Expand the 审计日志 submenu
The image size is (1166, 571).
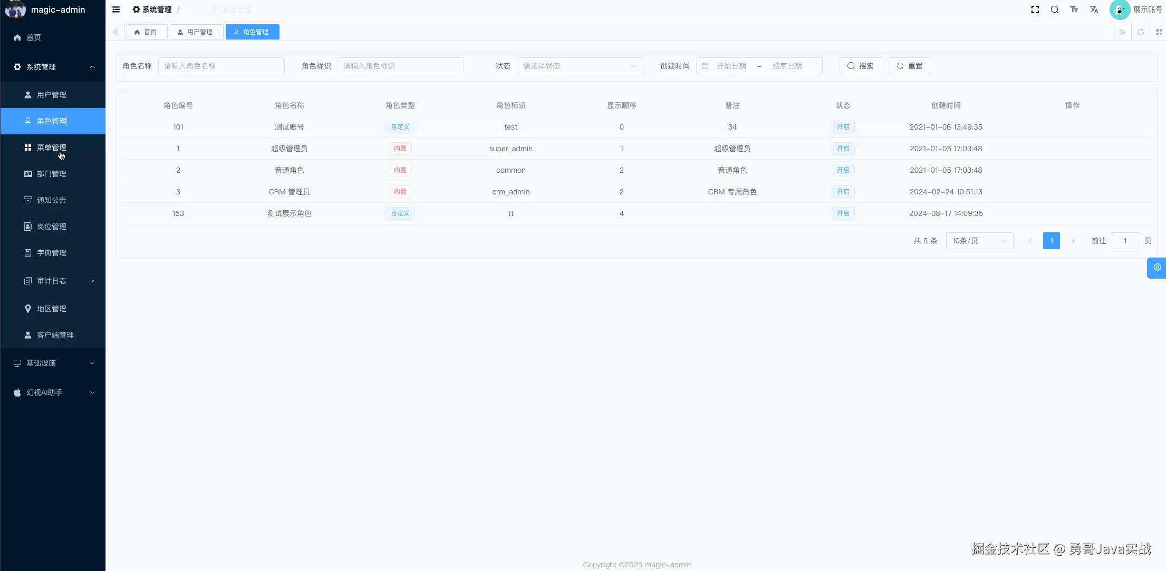tap(53, 281)
